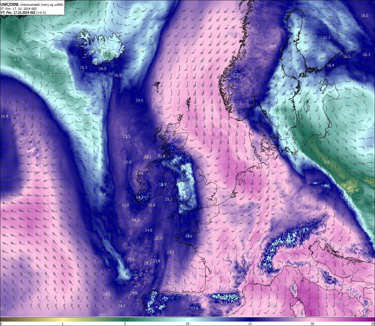Click the 12.8 value over northern Spain

click(x=195, y=308)
